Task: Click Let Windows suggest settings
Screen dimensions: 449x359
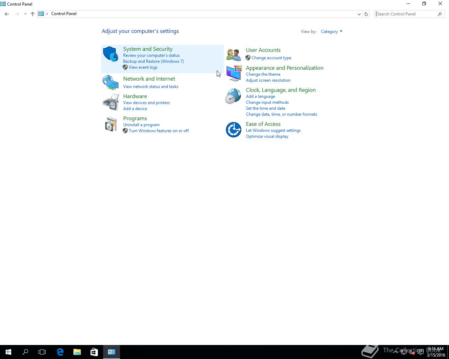Action: coord(273,130)
